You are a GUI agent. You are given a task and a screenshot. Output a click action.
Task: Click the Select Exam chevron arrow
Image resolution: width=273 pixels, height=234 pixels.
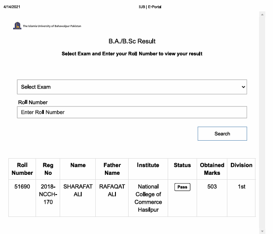[244, 87]
